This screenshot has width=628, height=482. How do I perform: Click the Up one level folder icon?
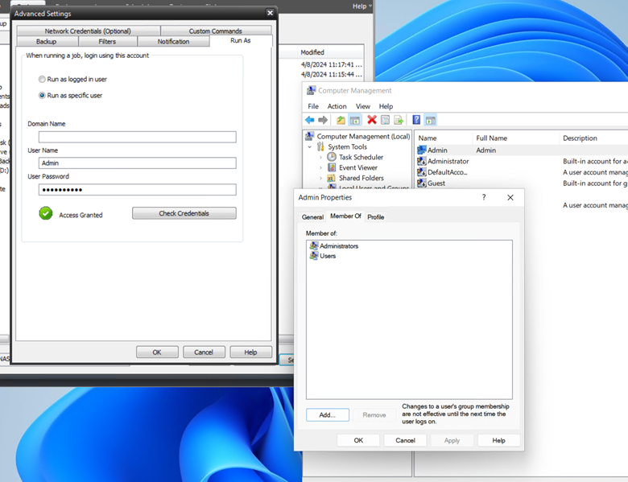point(341,120)
